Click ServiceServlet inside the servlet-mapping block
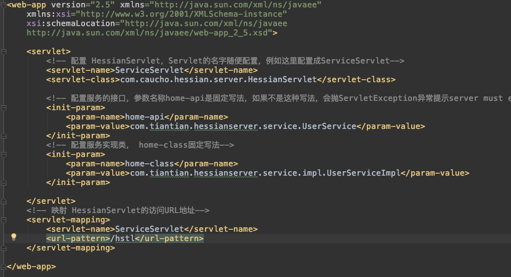 [x=150, y=229]
